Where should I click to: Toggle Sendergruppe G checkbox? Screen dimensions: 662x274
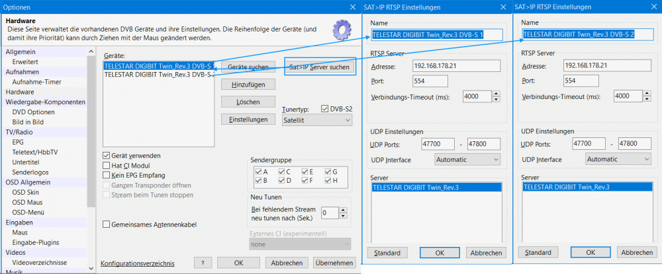pos(328,172)
